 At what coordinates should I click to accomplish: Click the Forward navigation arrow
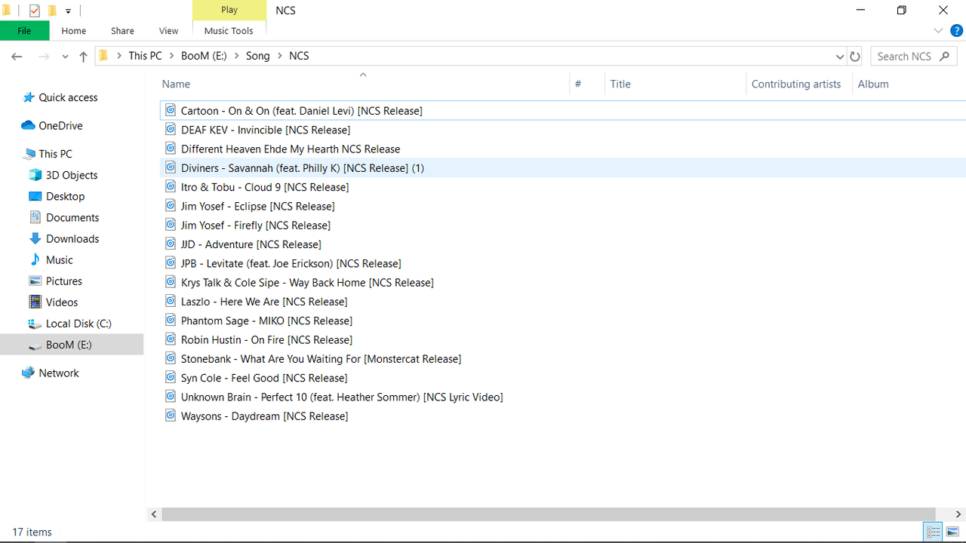pyautogui.click(x=44, y=57)
